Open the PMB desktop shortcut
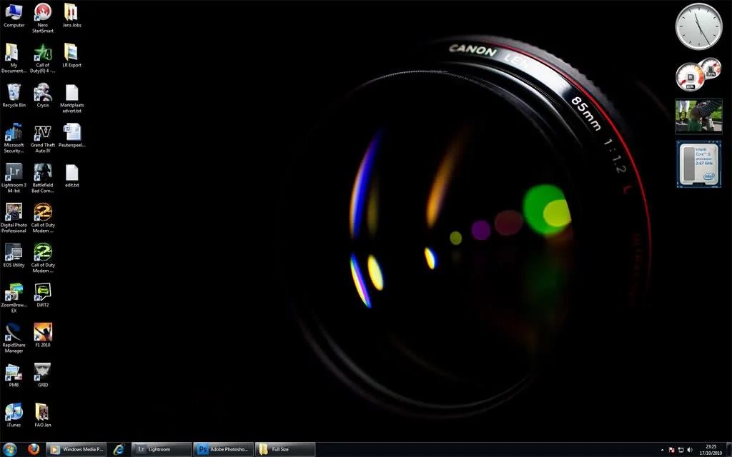732x457 pixels. pyautogui.click(x=14, y=376)
